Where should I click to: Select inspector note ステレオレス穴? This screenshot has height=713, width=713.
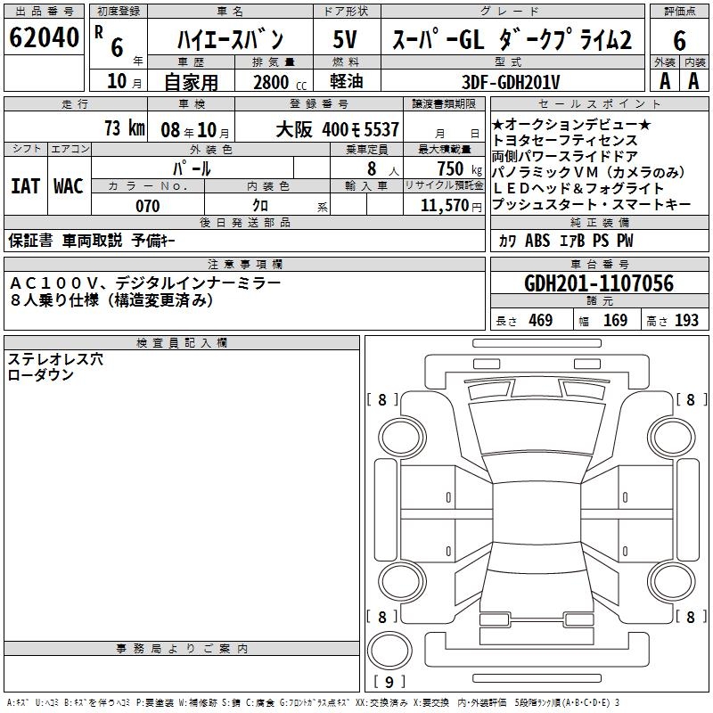[55, 359]
